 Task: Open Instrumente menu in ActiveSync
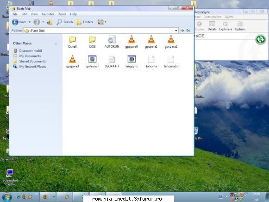(x=213, y=17)
